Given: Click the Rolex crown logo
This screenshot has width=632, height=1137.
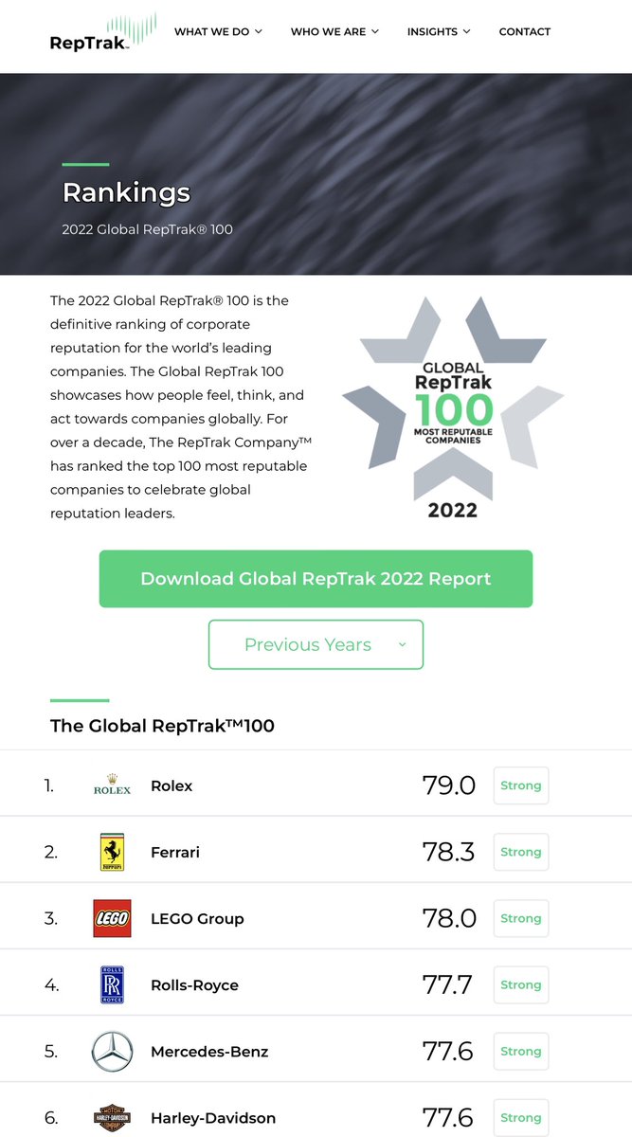Looking at the screenshot, I should click(112, 785).
